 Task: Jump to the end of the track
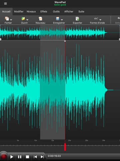(x=42, y=157)
